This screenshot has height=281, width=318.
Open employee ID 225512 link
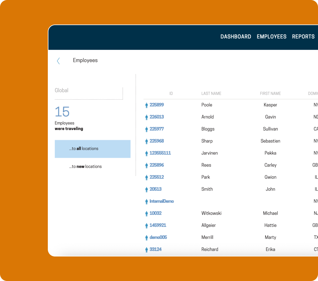(157, 177)
